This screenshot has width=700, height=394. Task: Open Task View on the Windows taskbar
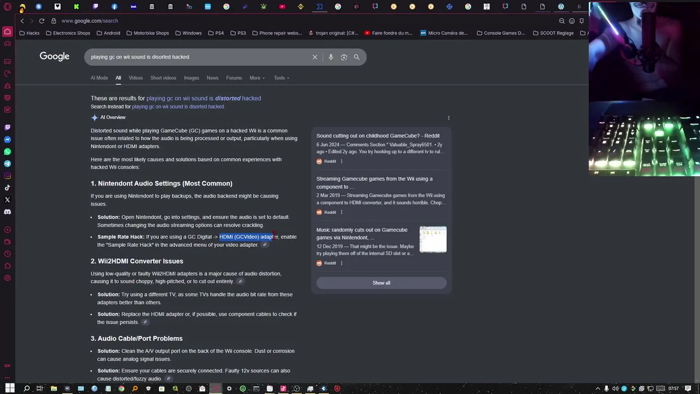[x=39, y=389]
